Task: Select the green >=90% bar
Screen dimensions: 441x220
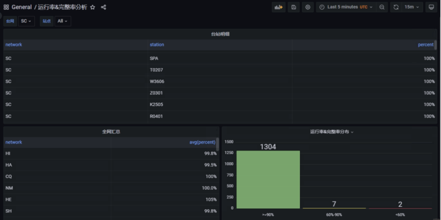Action: 268,180
